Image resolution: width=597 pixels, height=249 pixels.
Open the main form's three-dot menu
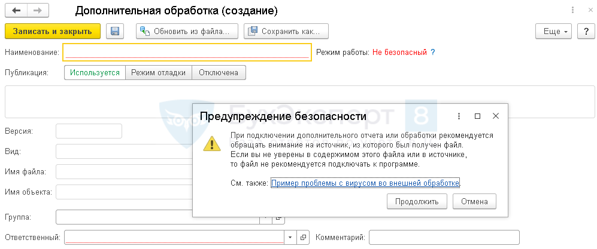click(571, 11)
